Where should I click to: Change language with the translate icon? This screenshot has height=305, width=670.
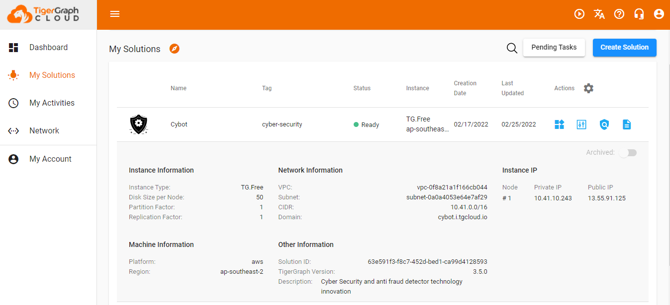pos(599,14)
